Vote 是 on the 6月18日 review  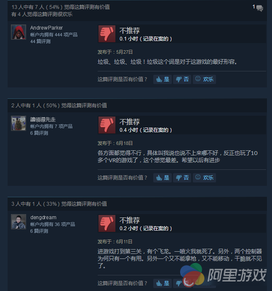pyautogui.click(x=163, y=178)
